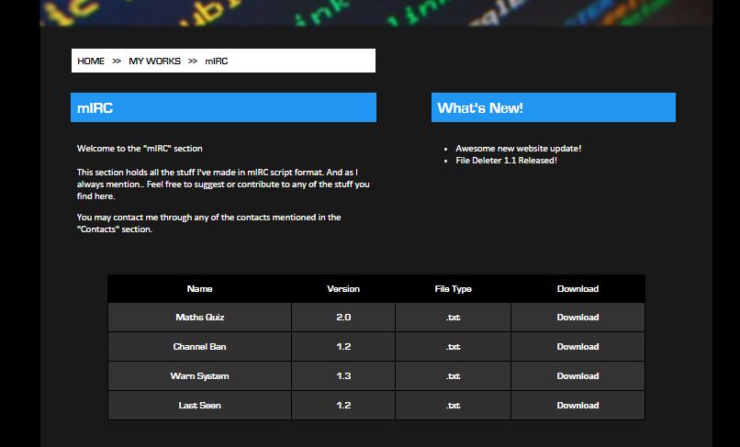This screenshot has height=447, width=740.
Task: Click version 1.3 of Warn System
Action: coord(343,375)
